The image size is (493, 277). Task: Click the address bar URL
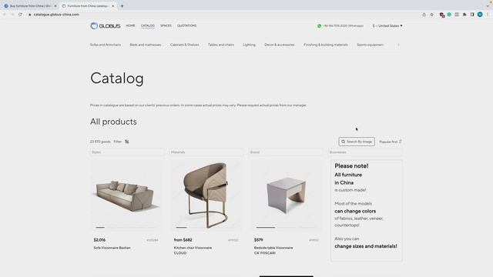pos(56,15)
